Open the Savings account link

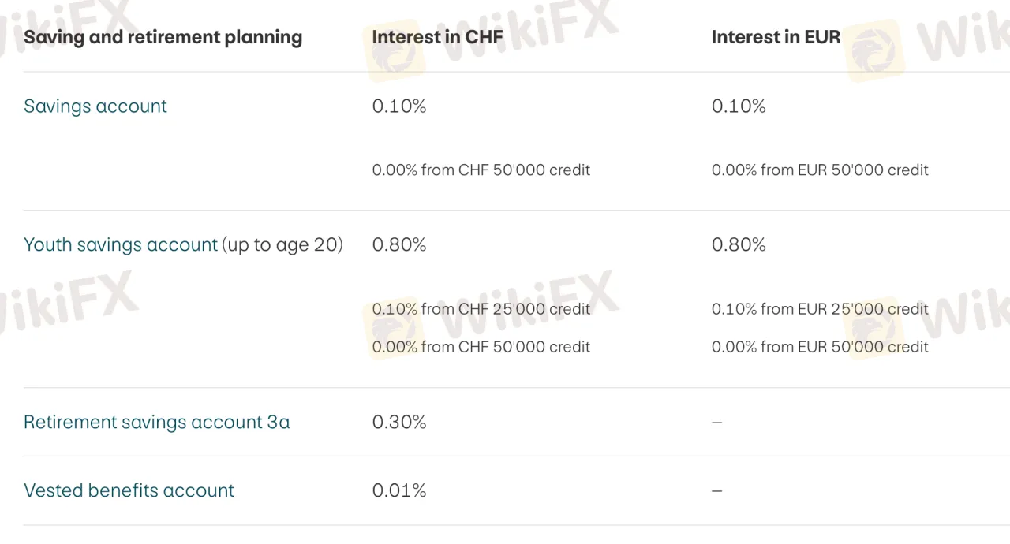(95, 106)
